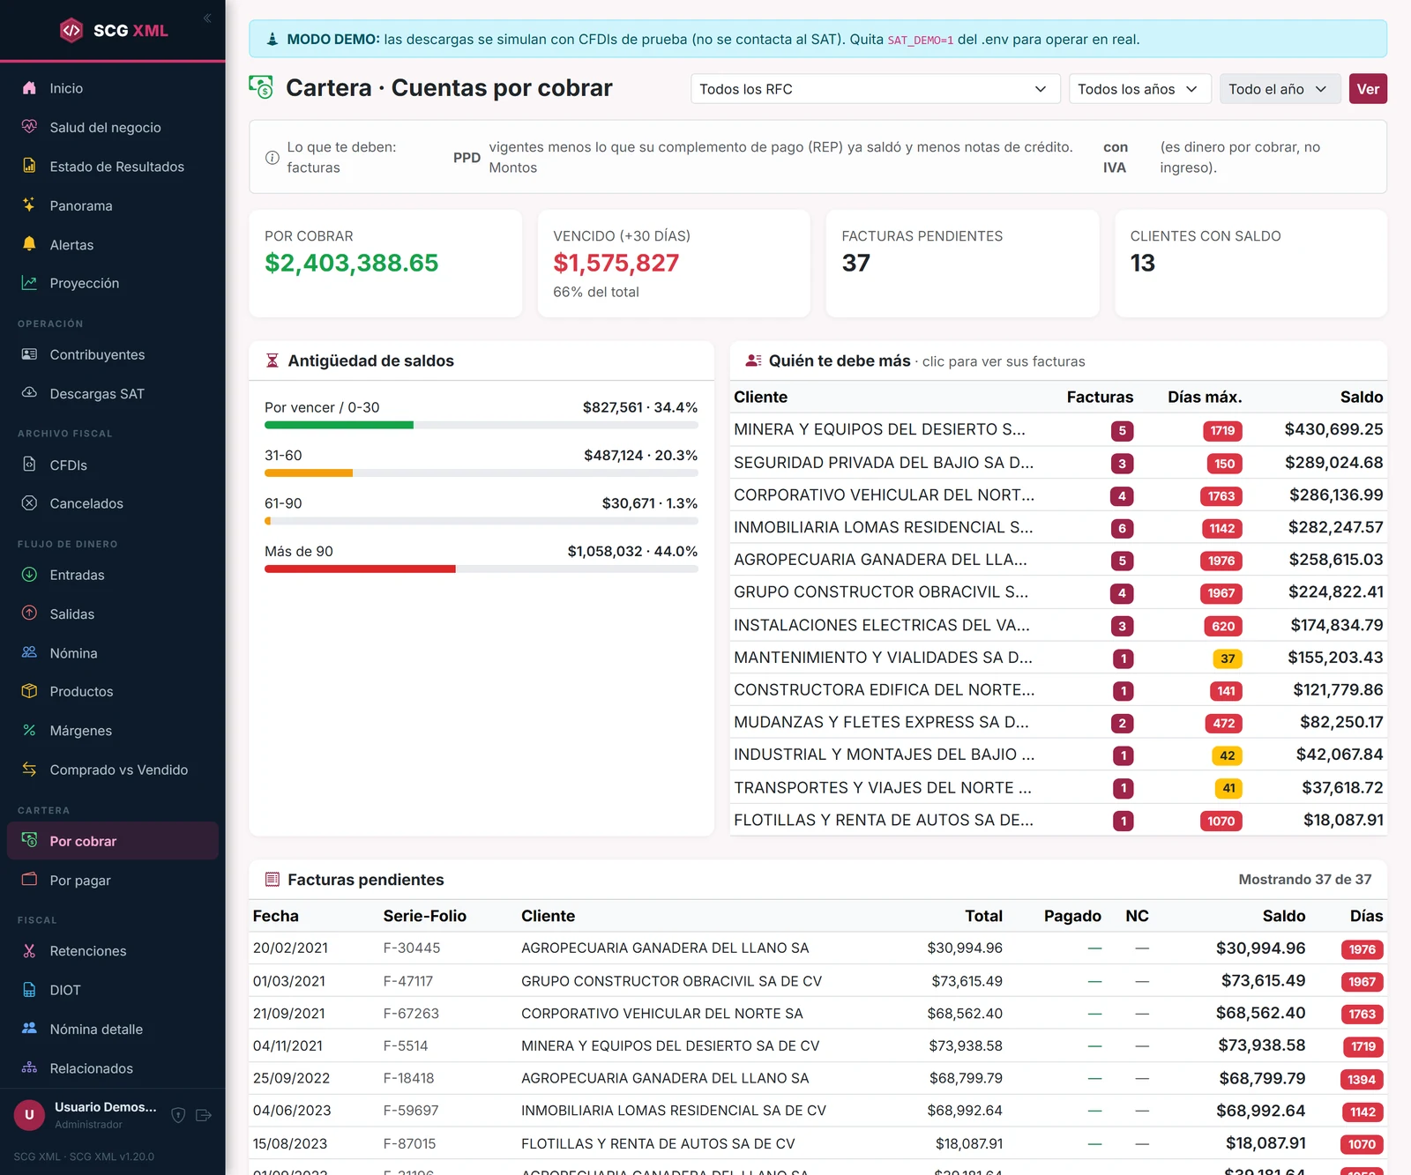This screenshot has width=1411, height=1175.
Task: Click the Ver button
Action: tap(1368, 89)
